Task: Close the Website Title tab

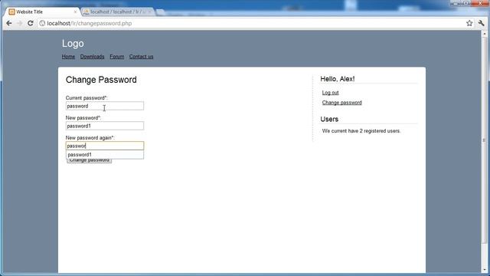Action: point(75,12)
